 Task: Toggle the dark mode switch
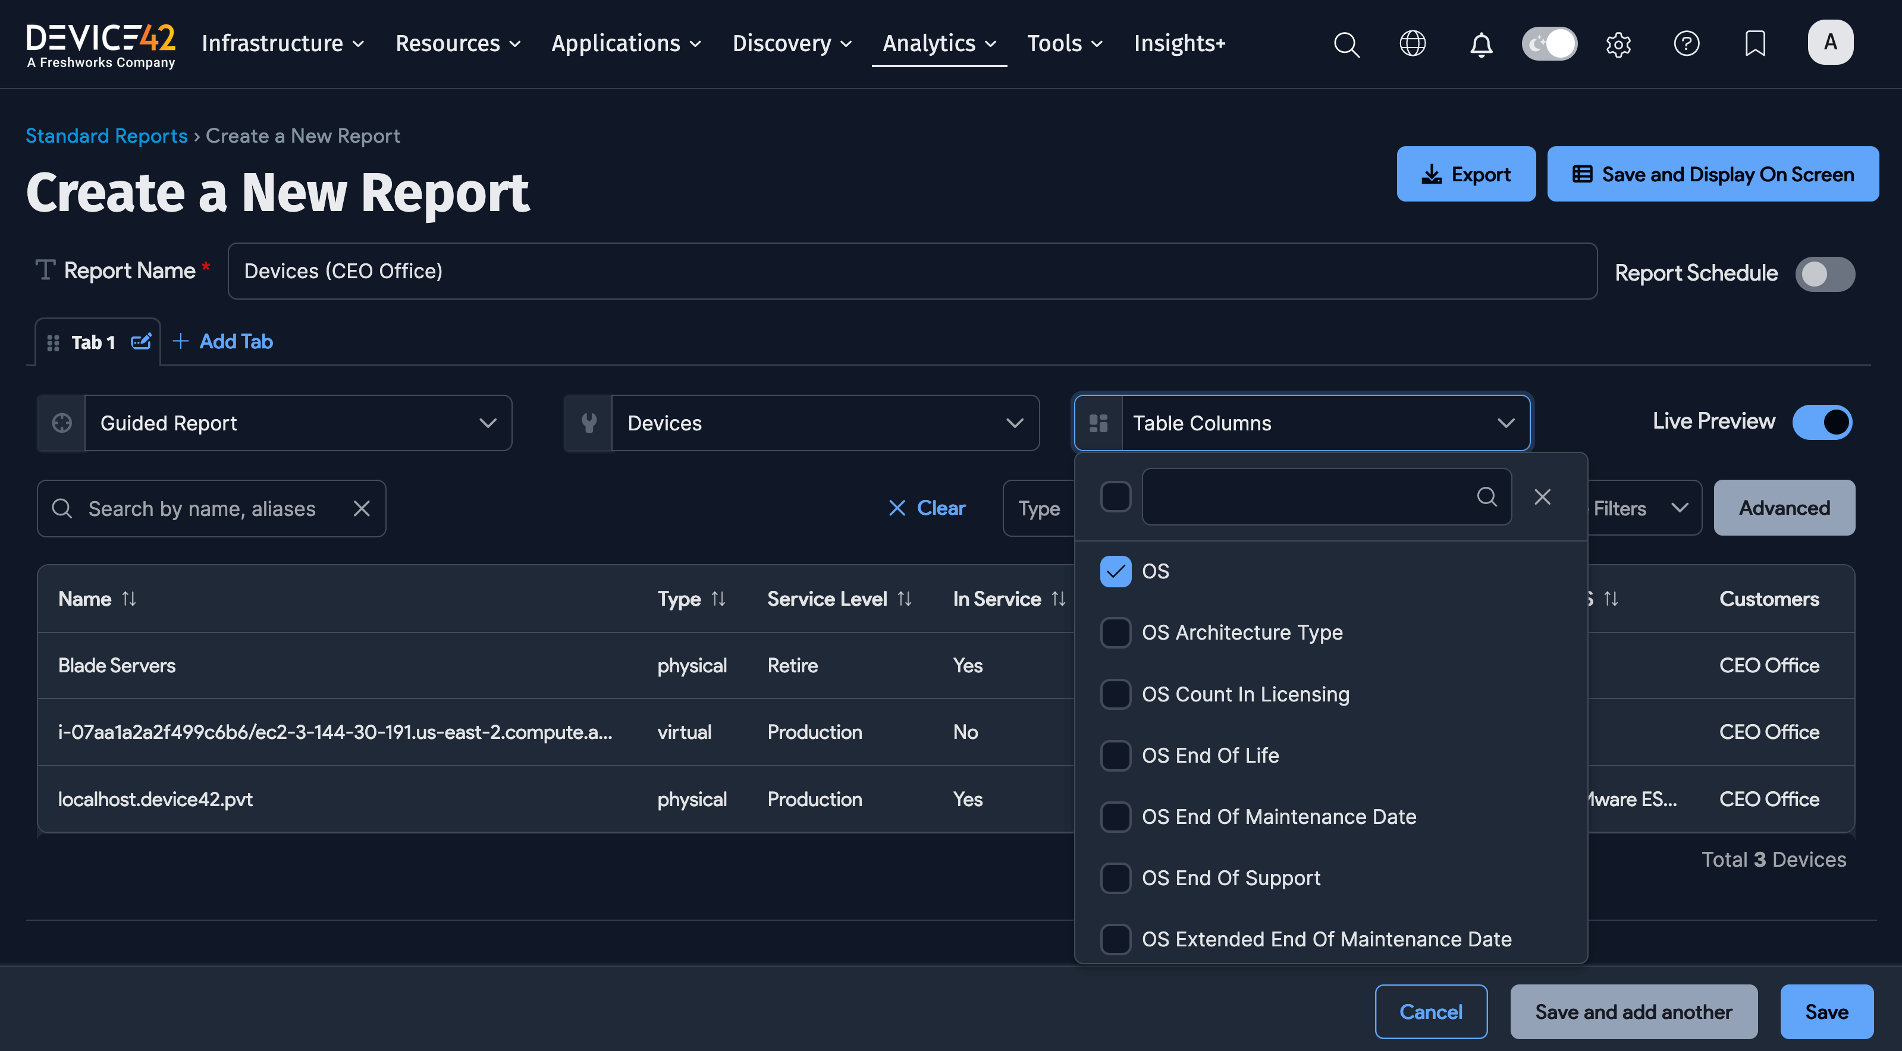pos(1549,43)
